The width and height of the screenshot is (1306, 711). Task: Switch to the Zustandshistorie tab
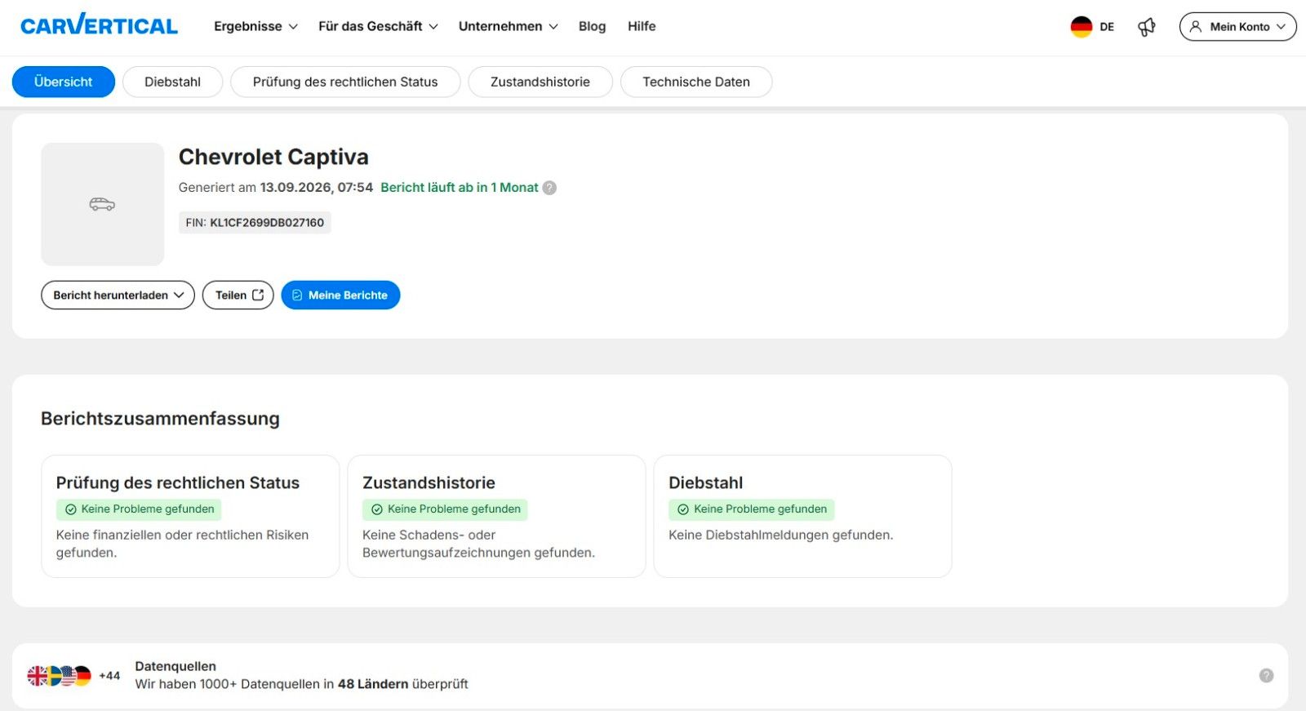(x=540, y=82)
